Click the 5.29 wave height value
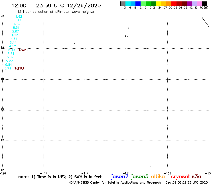The width and height of the screenshot is (211, 185). click(9, 61)
